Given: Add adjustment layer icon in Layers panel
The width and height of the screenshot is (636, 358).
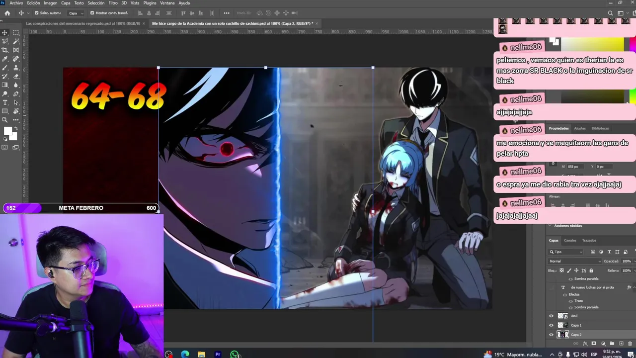Looking at the screenshot, I should coord(603,344).
